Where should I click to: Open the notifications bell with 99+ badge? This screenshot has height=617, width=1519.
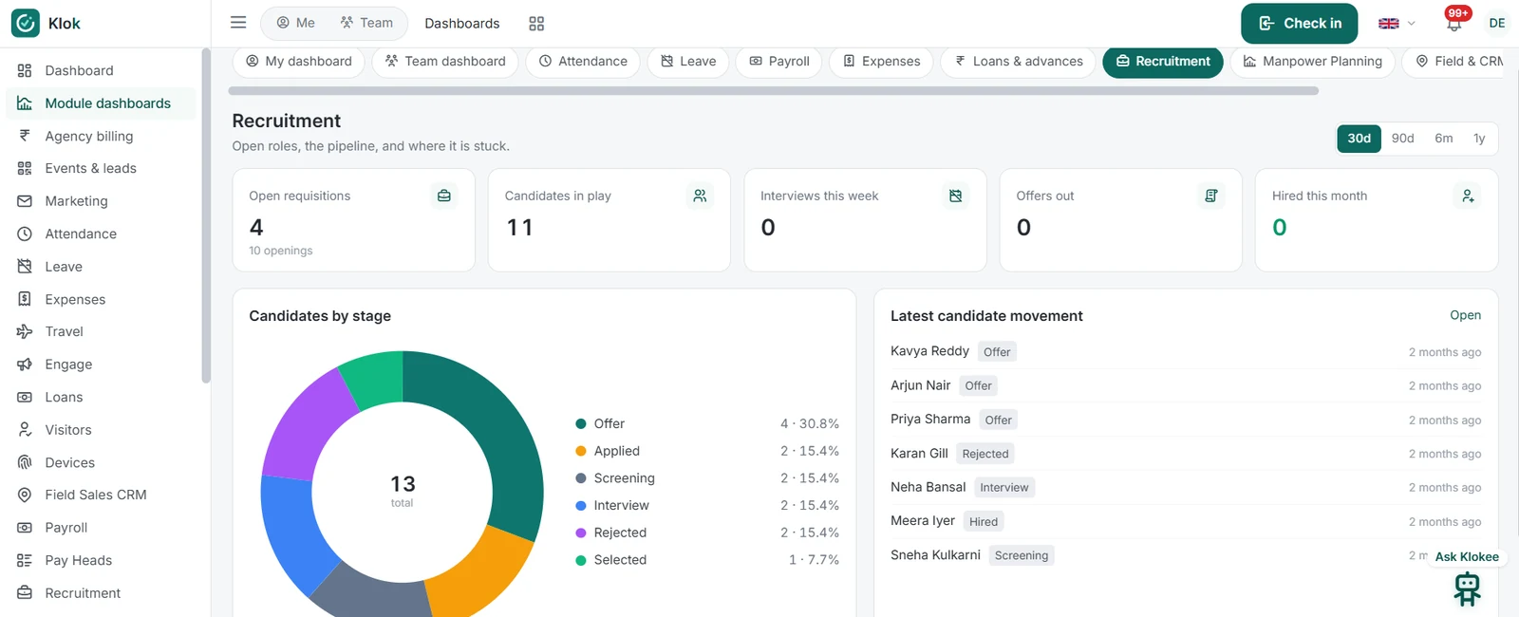coord(1453,23)
